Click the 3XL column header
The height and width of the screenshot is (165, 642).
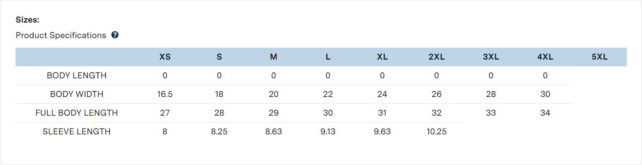pos(491,57)
